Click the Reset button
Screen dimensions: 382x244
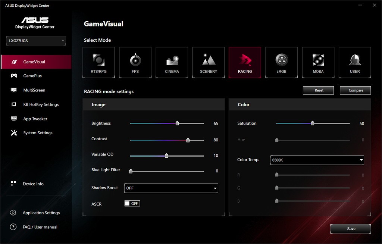(x=319, y=90)
